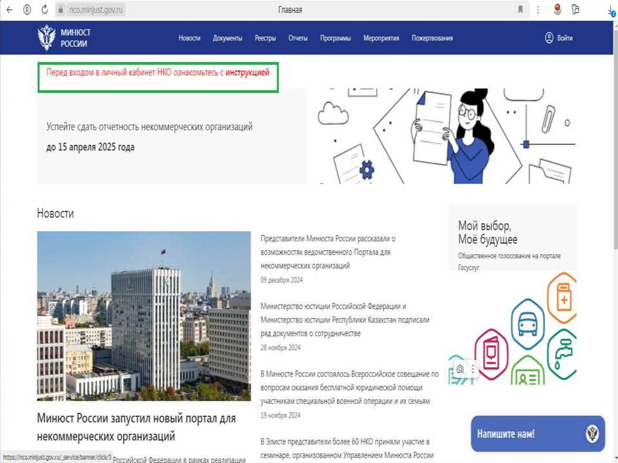Click the emblem icon in the chat button
Screen dimensions: 618x463
pos(592,434)
